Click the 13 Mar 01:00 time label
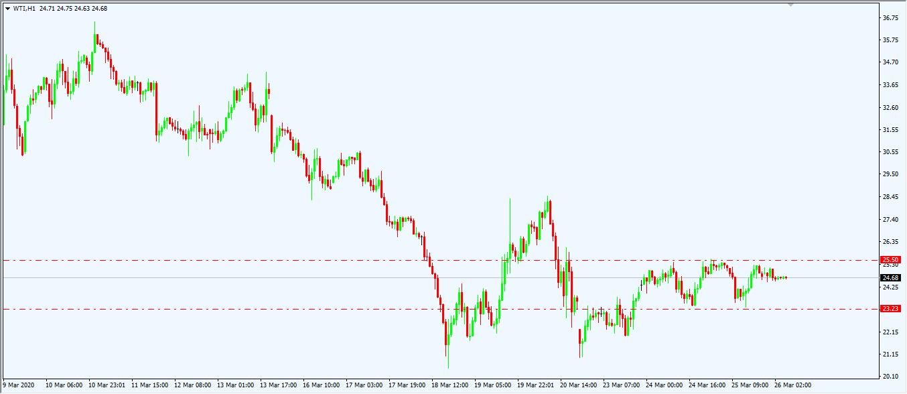Image resolution: width=907 pixels, height=394 pixels. pyautogui.click(x=236, y=386)
